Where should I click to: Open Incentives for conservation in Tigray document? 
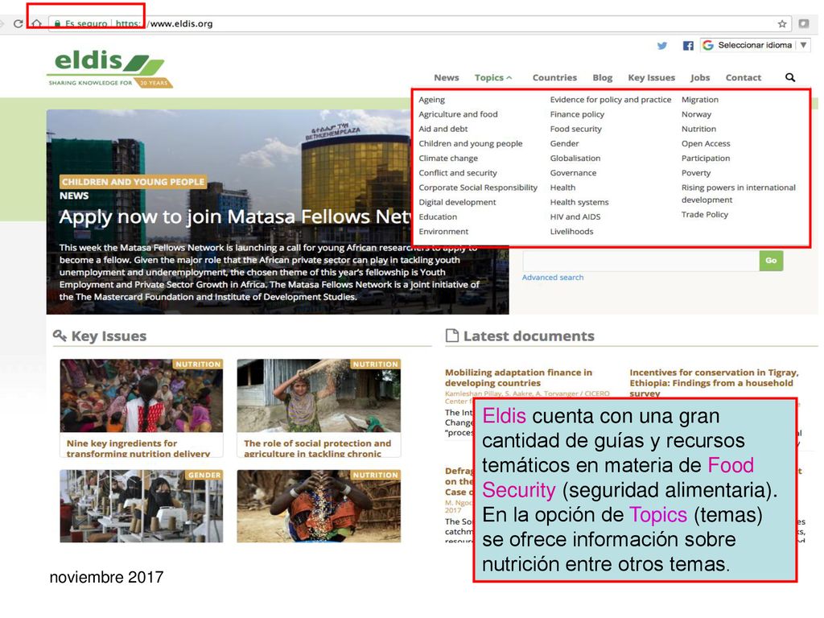(714, 383)
